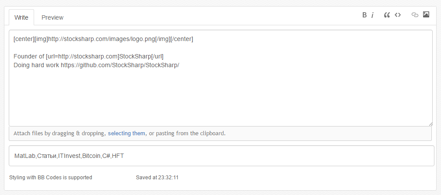The height and width of the screenshot is (195, 441).
Task: Insert a hyperlink
Action: tap(415, 15)
